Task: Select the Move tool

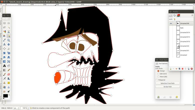Action: coord(8,44)
